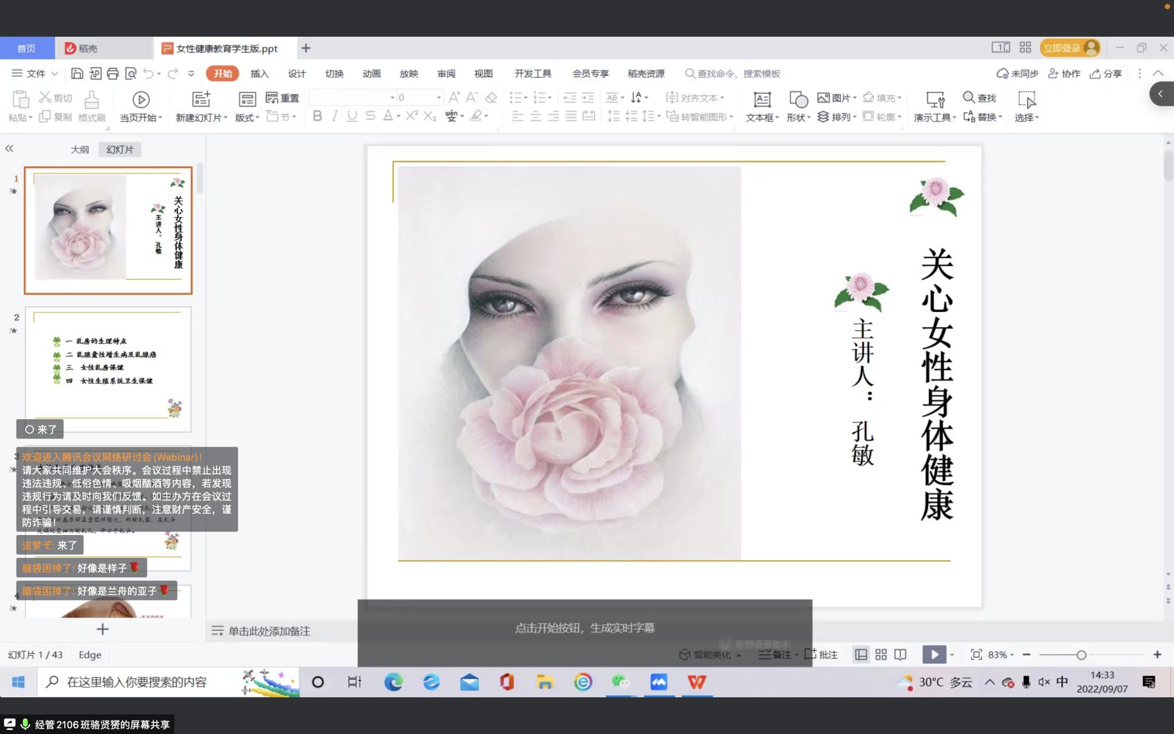Switch to normal view icon
Image resolution: width=1174 pixels, height=734 pixels.
(x=861, y=654)
